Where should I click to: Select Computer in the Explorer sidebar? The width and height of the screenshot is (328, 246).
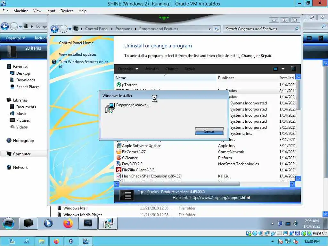coord(21,154)
